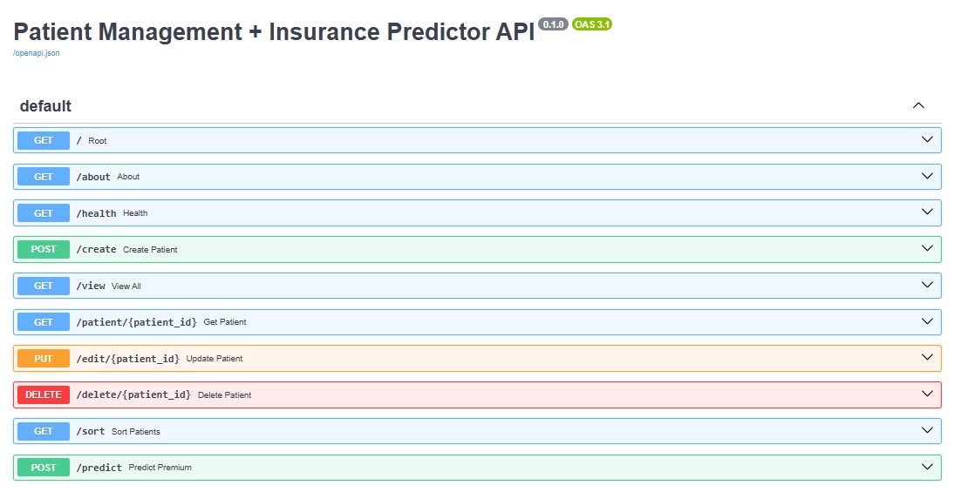
Task: Expand the Delete Patient row chevron
Action: pyautogui.click(x=927, y=394)
